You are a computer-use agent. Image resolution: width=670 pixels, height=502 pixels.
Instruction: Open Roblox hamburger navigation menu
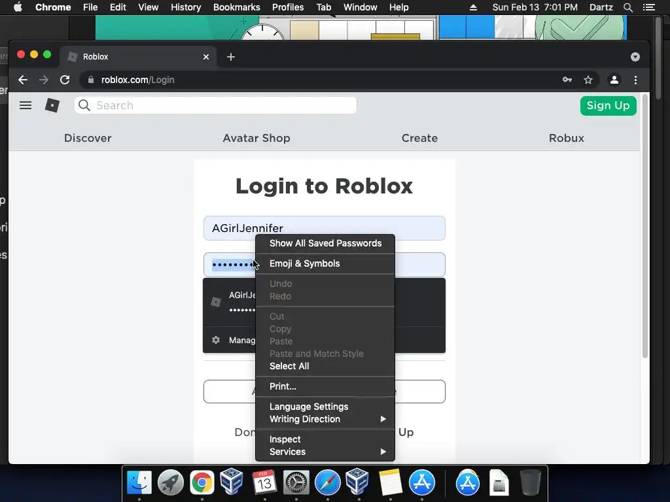26,105
